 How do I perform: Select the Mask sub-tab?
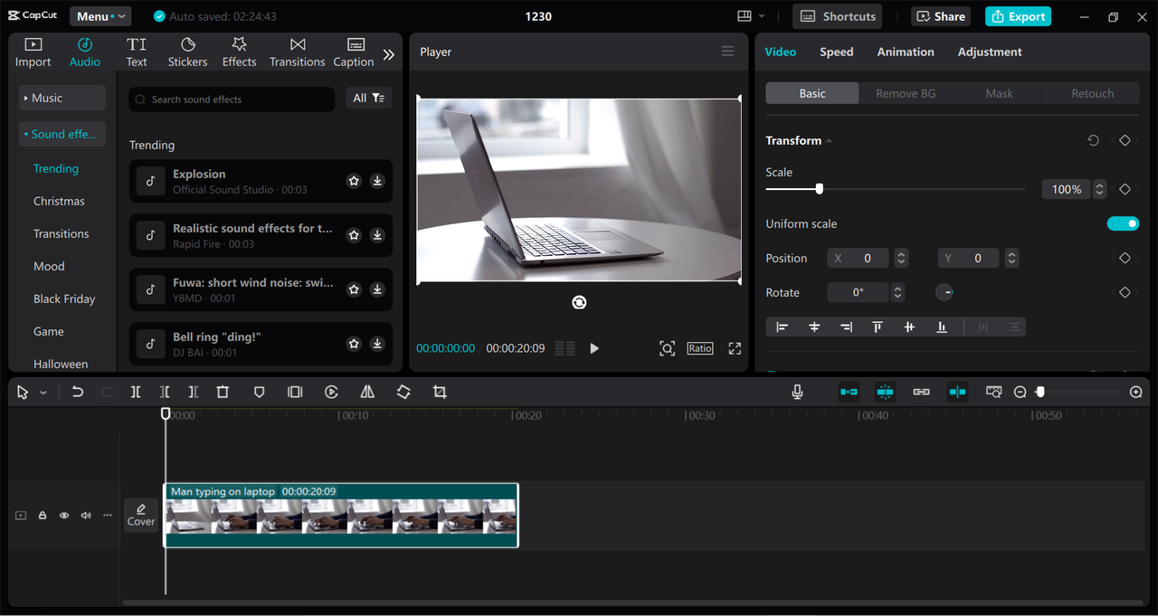pyautogui.click(x=999, y=93)
